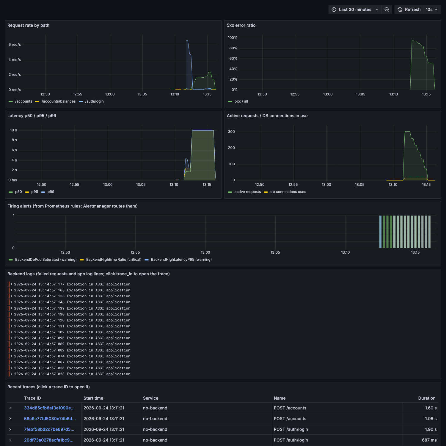This screenshot has height=446, width=446.
Task: Sort traces by Trace ID column
Action: click(32, 398)
